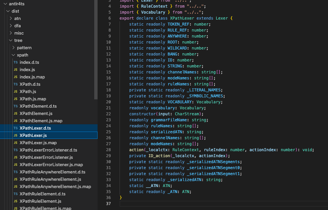328x210 pixels.
Task: Click the TS icon beside index.d.ts
Action: tap(15, 62)
